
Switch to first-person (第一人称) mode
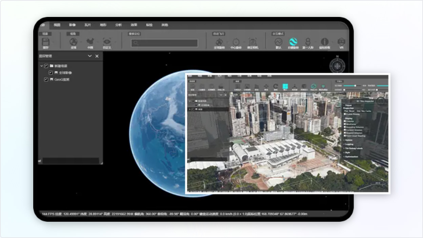(308, 42)
